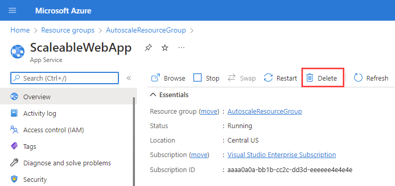Go to Security menu item
Screen dimensions: 395x186
click(x=35, y=179)
